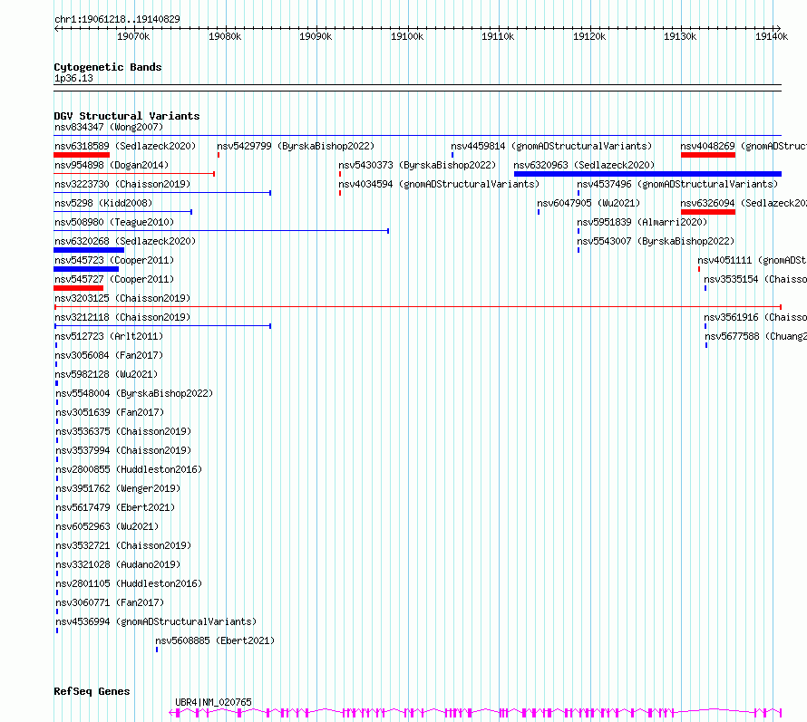This screenshot has width=807, height=722.
Task: Open nsv6052963 (Wu2021) label
Action: tap(107, 526)
